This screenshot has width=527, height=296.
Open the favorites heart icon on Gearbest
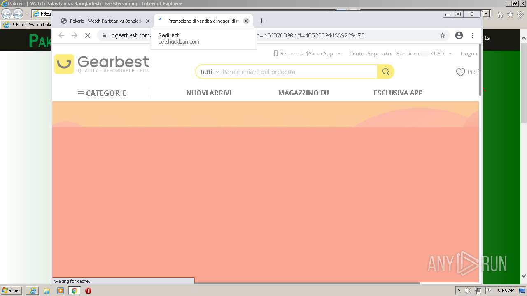pyautogui.click(x=460, y=72)
